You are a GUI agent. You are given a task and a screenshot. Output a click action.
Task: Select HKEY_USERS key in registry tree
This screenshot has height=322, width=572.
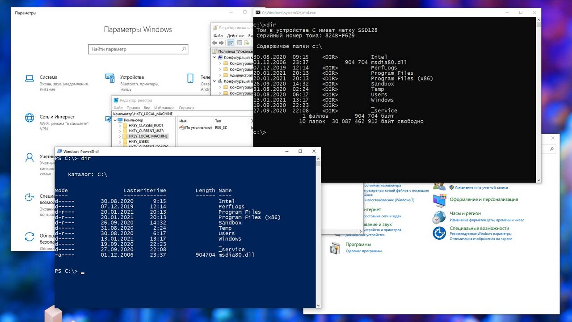pos(139,142)
